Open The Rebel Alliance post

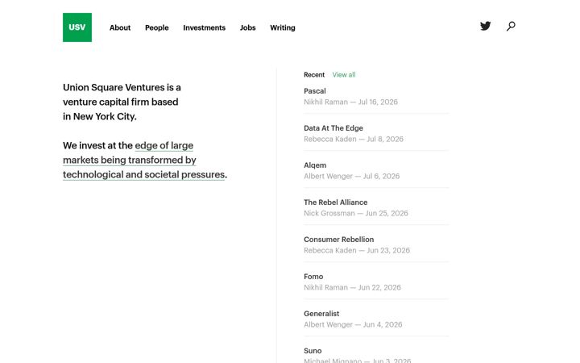335,202
